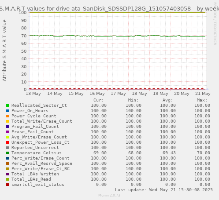The height and width of the screenshot is (200, 219).
Task: Click the Max: column header
Action: pos(202,100)
